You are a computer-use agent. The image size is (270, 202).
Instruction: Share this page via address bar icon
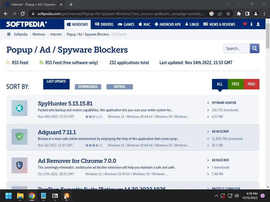220,14
